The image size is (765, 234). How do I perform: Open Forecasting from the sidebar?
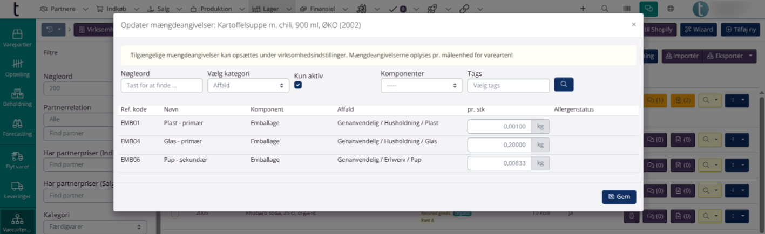[x=17, y=128]
